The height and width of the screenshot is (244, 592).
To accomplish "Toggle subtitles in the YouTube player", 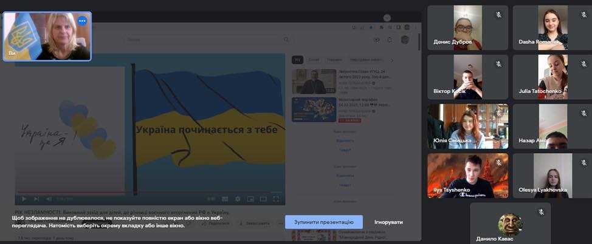I will [224, 199].
